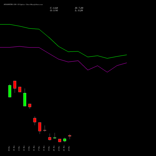Click the open value O: 5.95
The width and height of the screenshot is (156, 156).
pyautogui.click(x=54, y=11)
